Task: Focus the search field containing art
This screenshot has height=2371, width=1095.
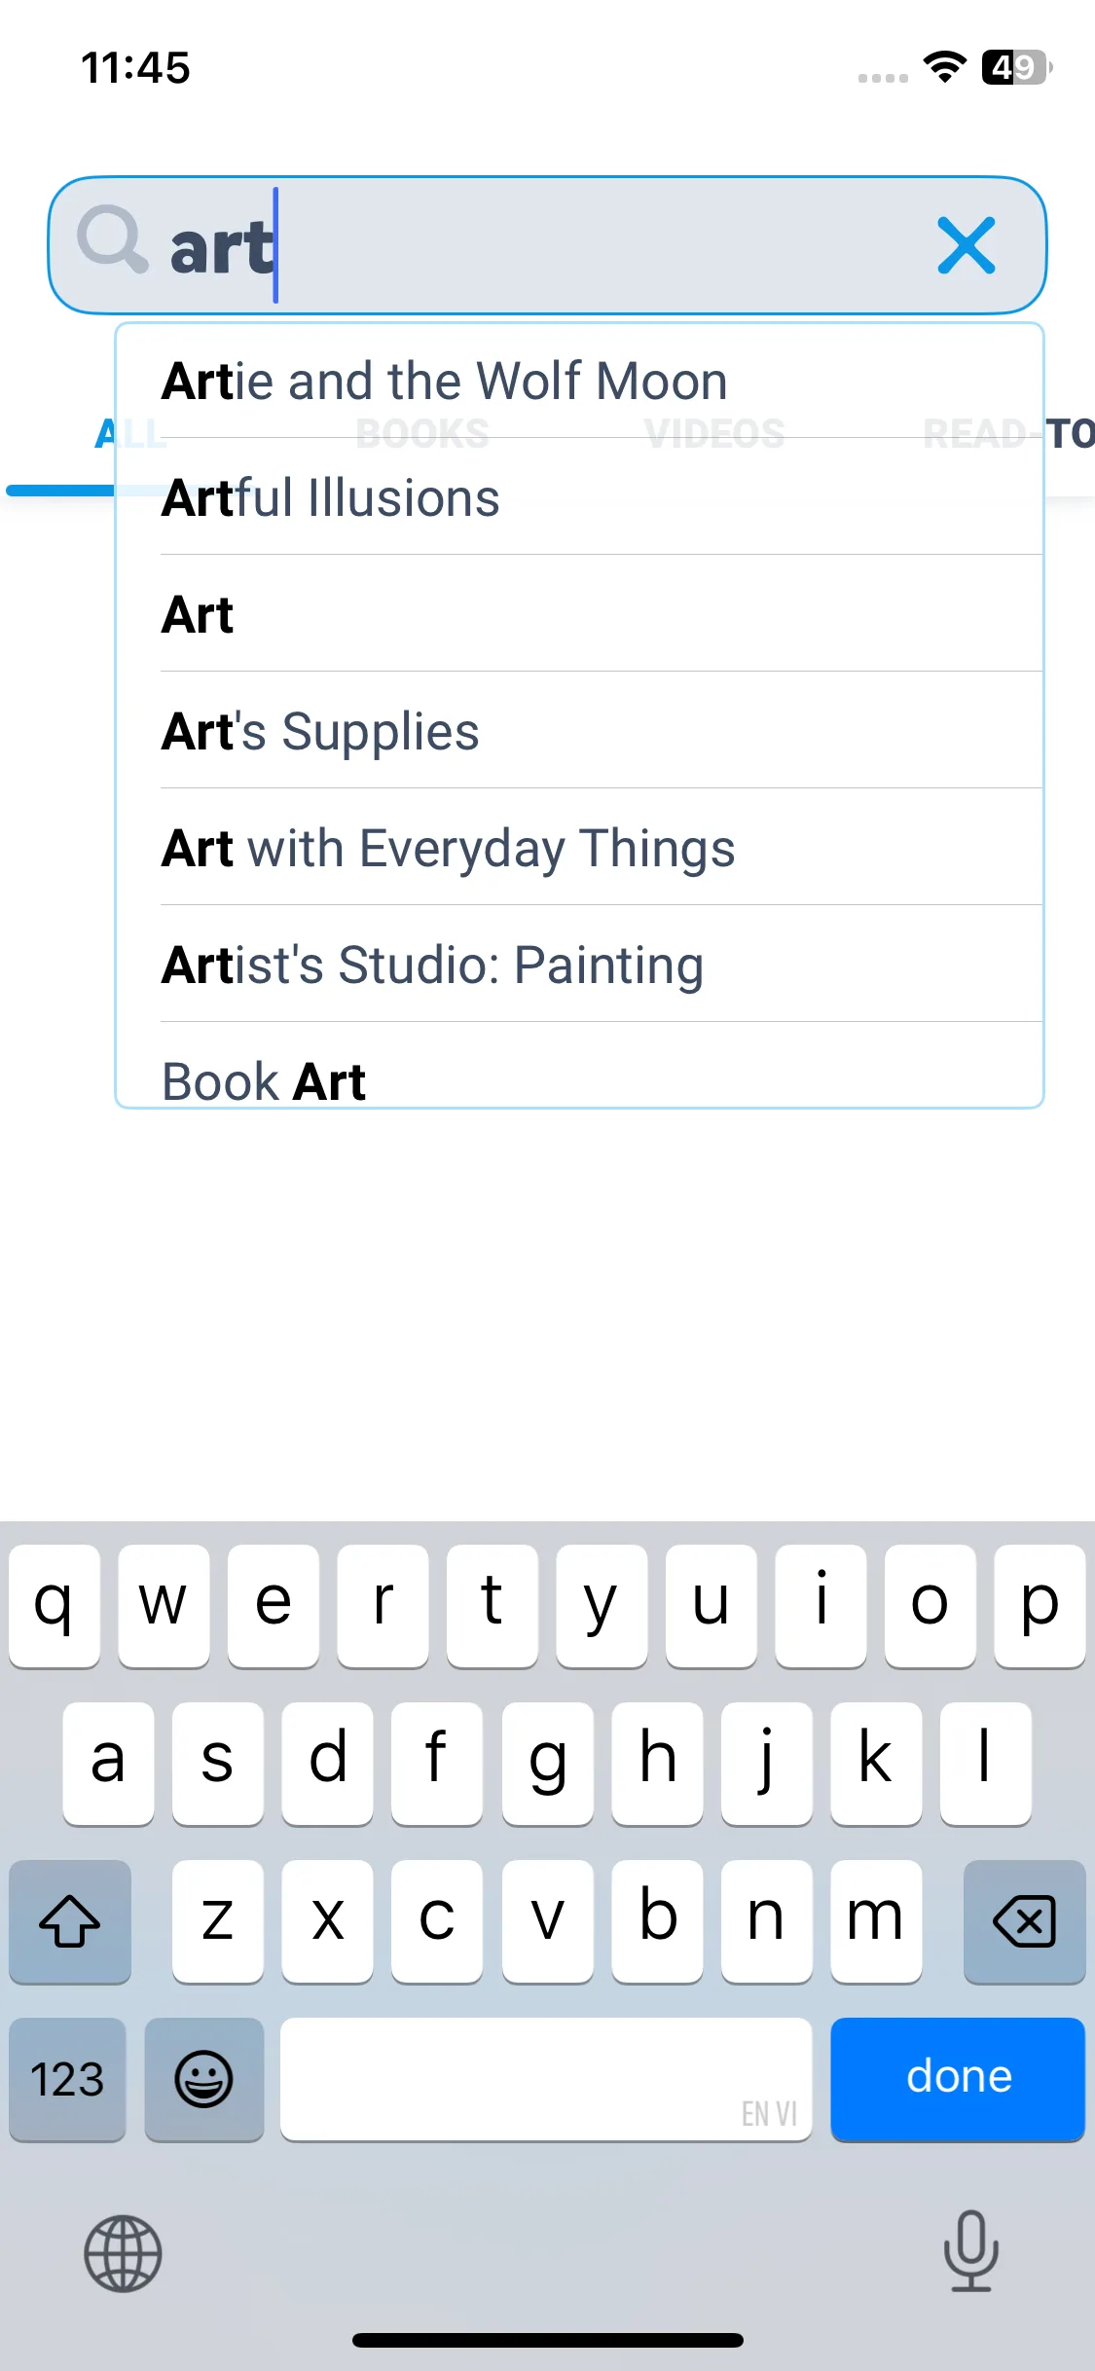Action: click(x=584, y=245)
